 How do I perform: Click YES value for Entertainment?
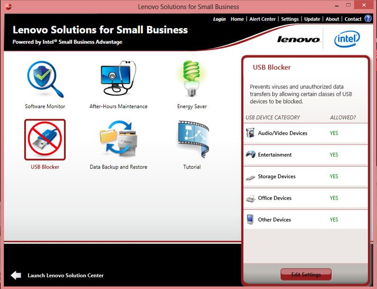coord(334,155)
